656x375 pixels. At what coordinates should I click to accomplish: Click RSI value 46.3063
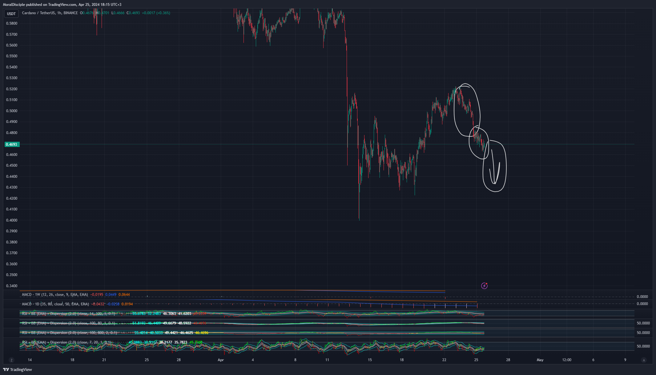pos(169,314)
